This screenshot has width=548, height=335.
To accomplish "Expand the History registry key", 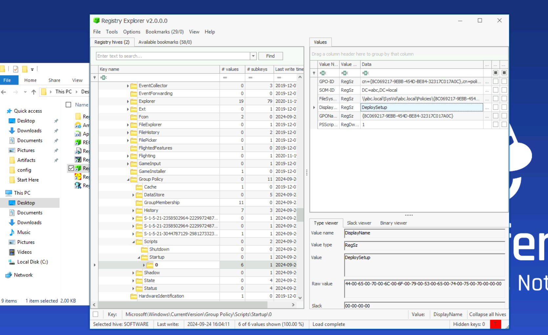I will coord(133,211).
